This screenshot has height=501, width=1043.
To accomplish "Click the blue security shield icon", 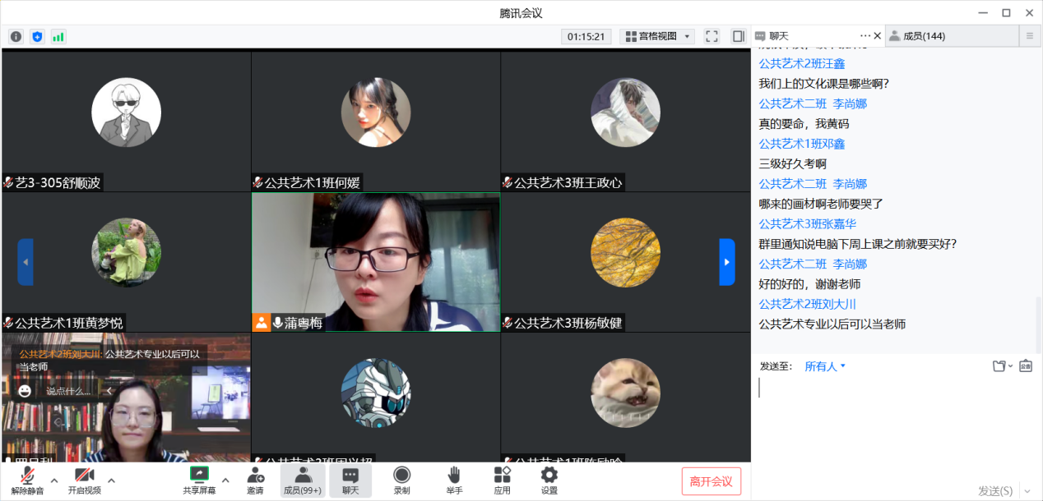I will click(x=37, y=37).
